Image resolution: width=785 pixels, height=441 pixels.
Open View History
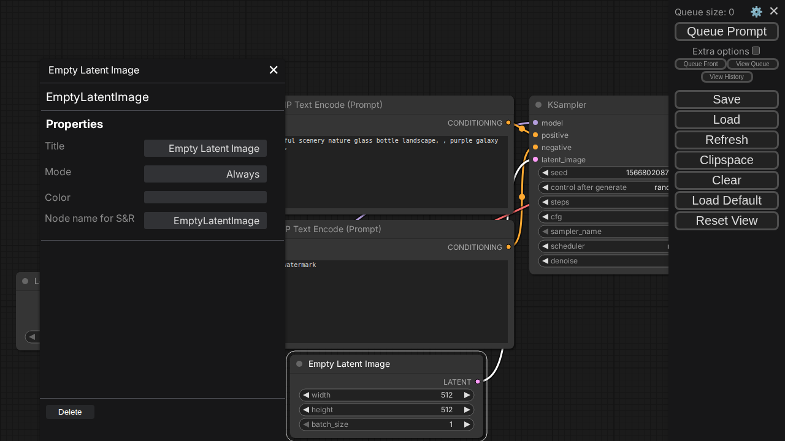click(x=727, y=77)
